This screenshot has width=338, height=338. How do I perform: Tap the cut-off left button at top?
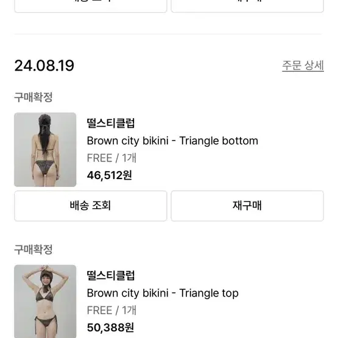[x=91, y=6]
